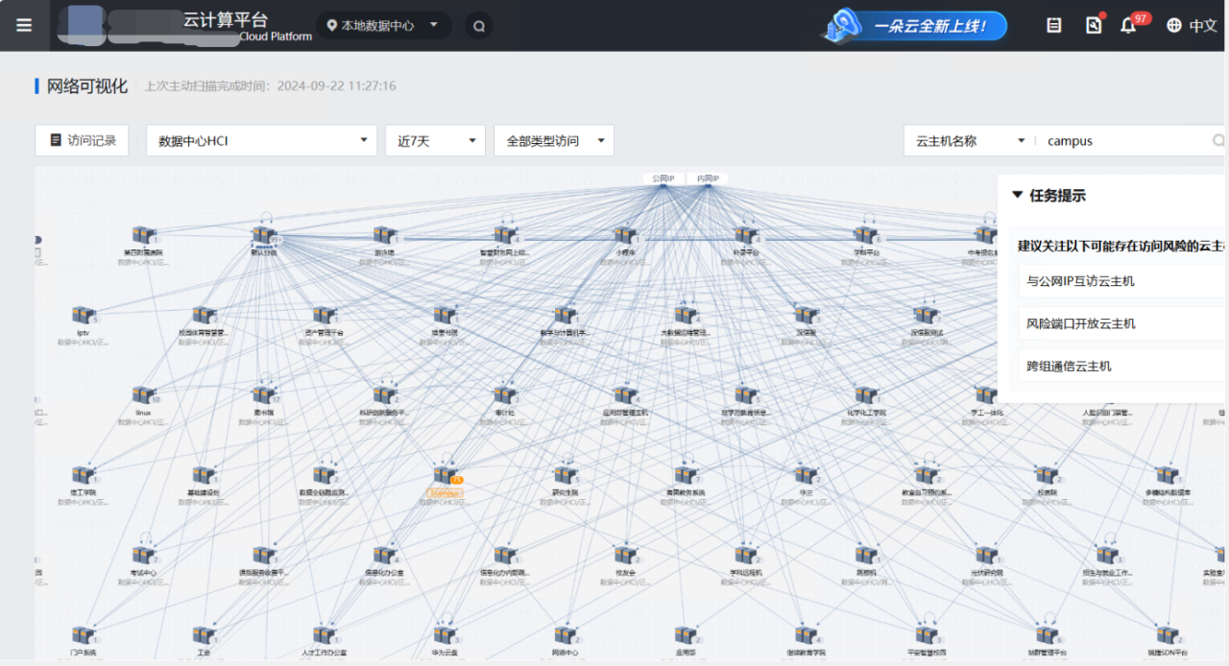Open the task log icon with red dot
The image size is (1229, 666).
tap(1094, 26)
